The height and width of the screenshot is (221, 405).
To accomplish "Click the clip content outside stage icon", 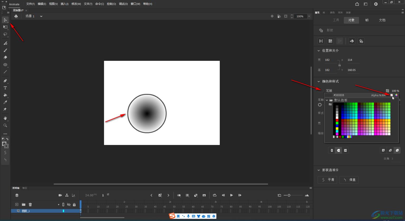I will 286,16.
